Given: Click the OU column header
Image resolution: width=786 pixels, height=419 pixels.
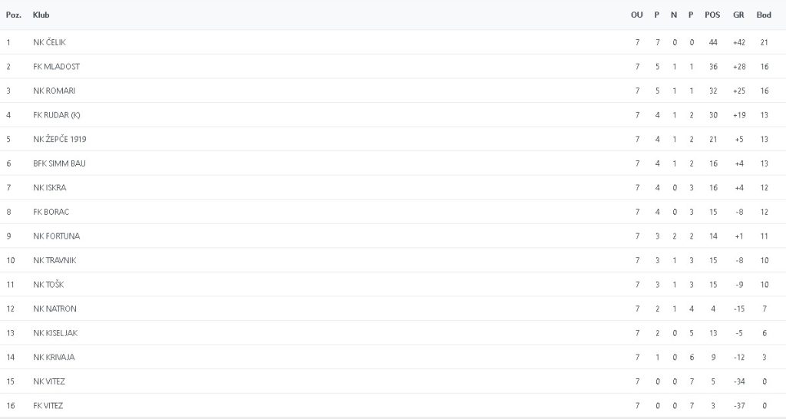Looking at the screenshot, I should (636, 15).
